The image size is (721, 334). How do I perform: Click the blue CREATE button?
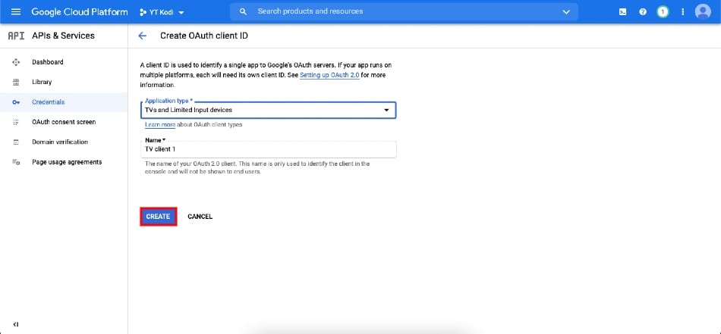[158, 217]
